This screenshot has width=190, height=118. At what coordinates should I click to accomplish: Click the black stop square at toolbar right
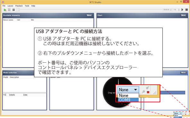click(186, 10)
